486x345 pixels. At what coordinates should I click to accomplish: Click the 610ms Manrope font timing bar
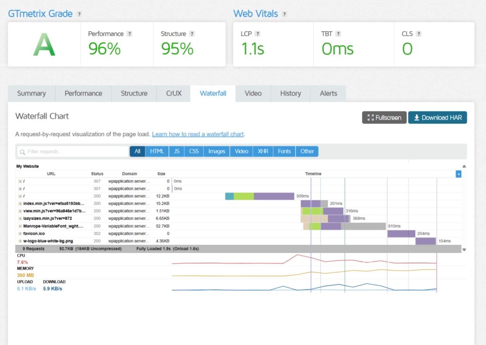(x=345, y=226)
